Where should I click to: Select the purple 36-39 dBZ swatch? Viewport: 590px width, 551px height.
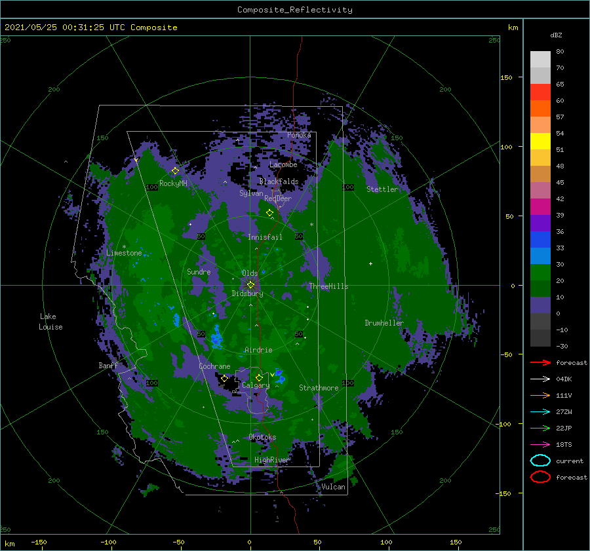540,223
